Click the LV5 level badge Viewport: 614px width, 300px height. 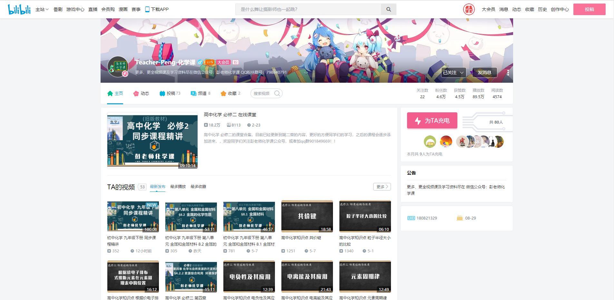coord(210,62)
